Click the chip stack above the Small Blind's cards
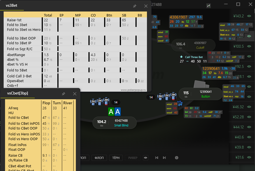 click(100, 102)
